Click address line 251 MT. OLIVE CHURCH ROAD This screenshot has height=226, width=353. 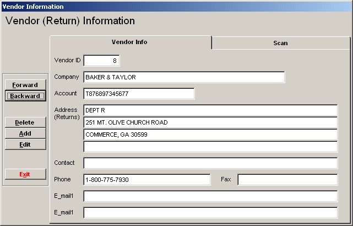(210, 122)
